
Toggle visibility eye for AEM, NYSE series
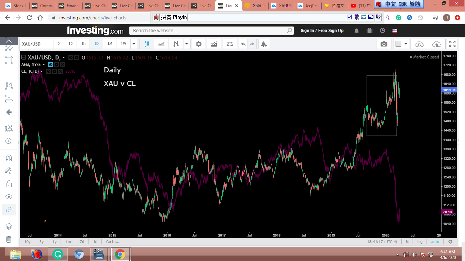point(51,65)
